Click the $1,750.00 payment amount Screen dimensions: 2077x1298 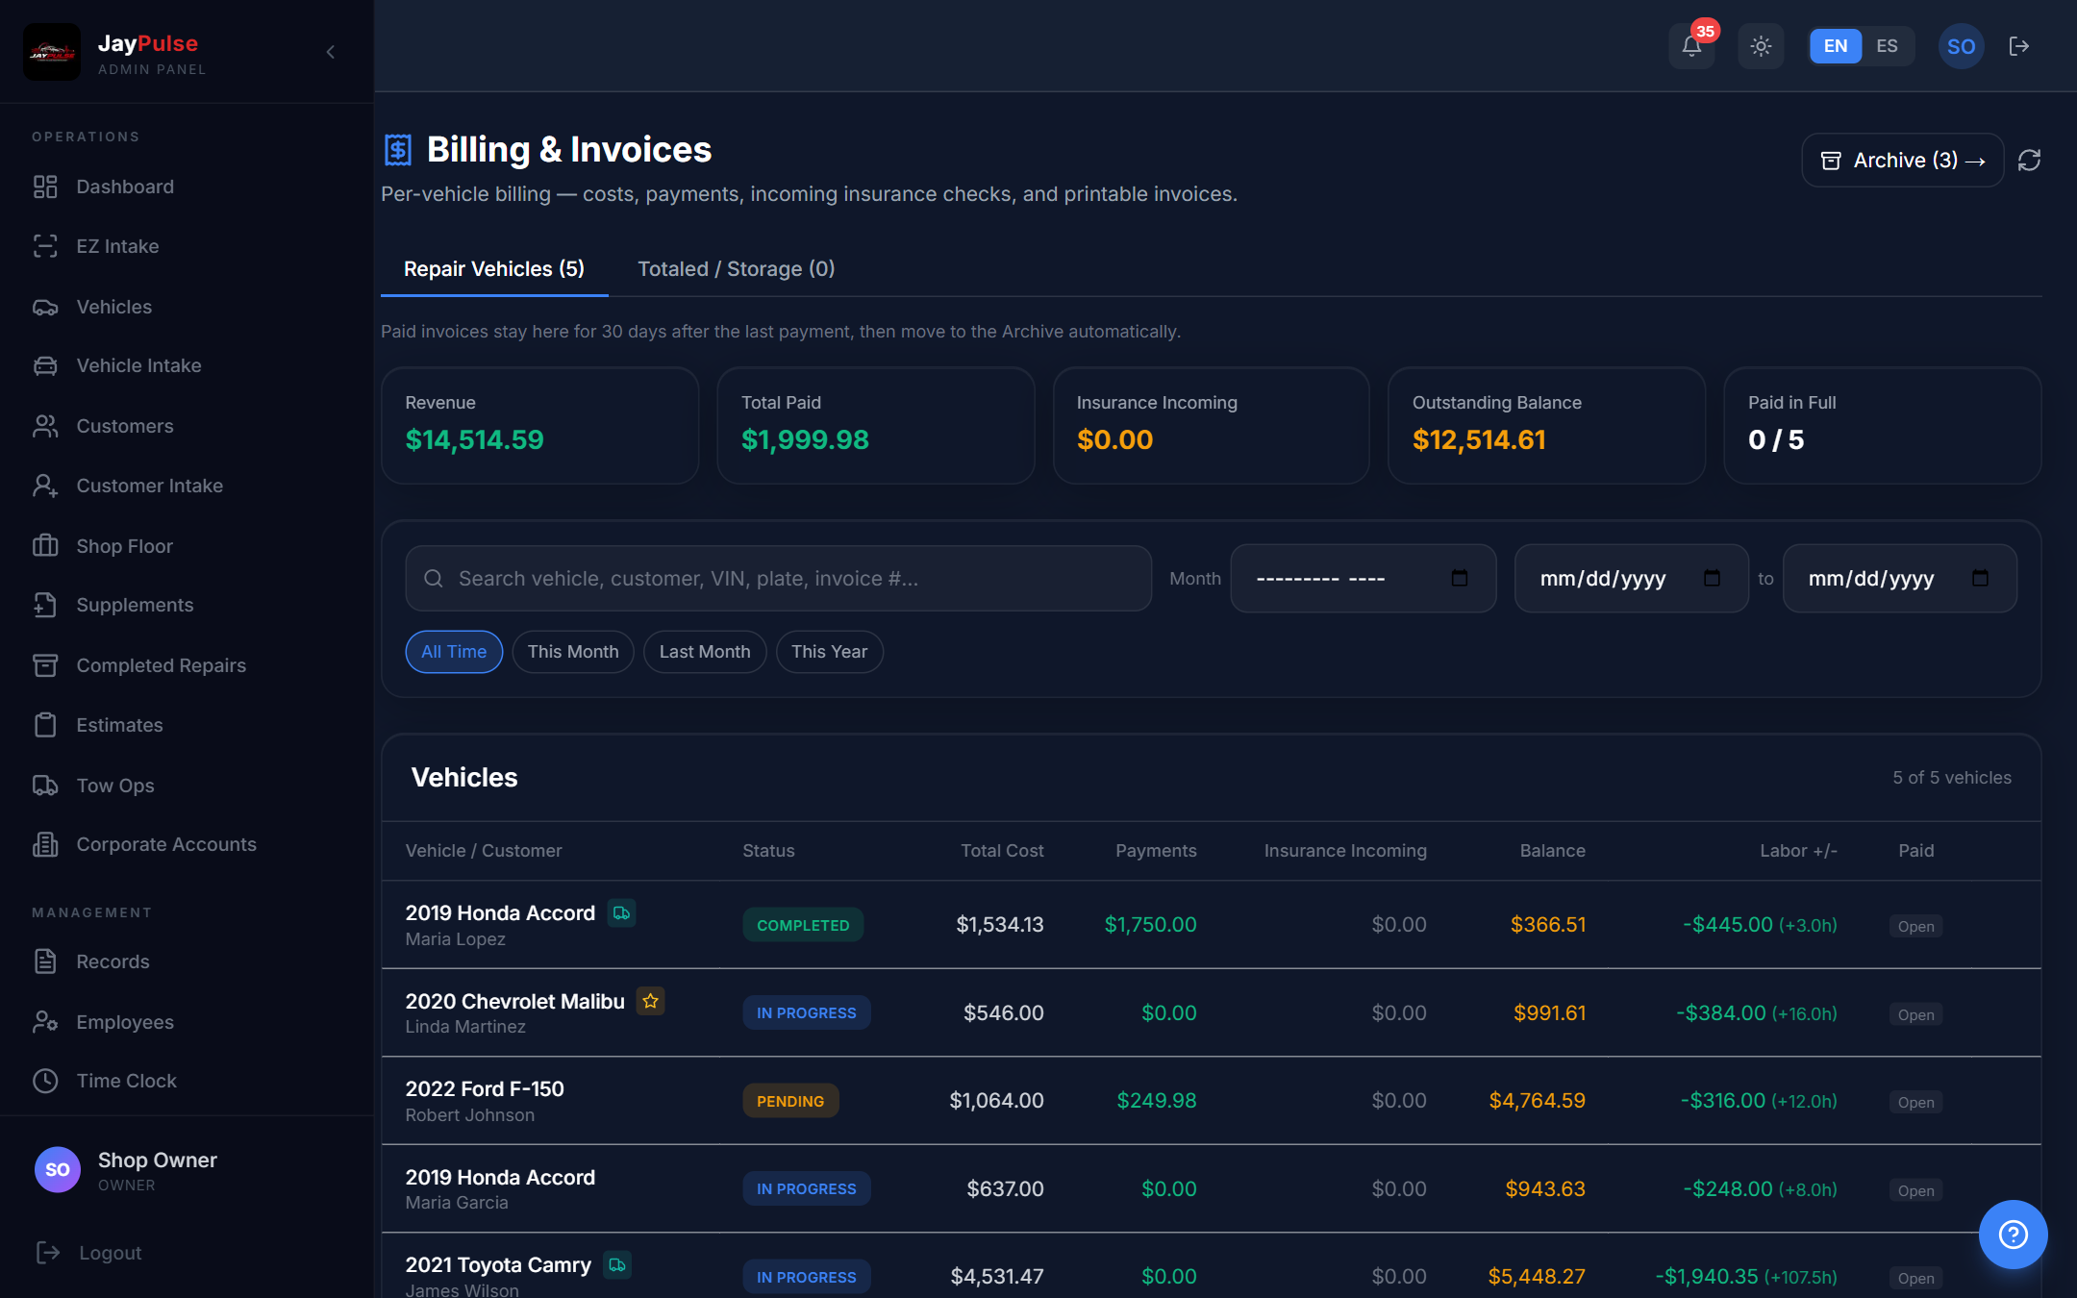1150,925
